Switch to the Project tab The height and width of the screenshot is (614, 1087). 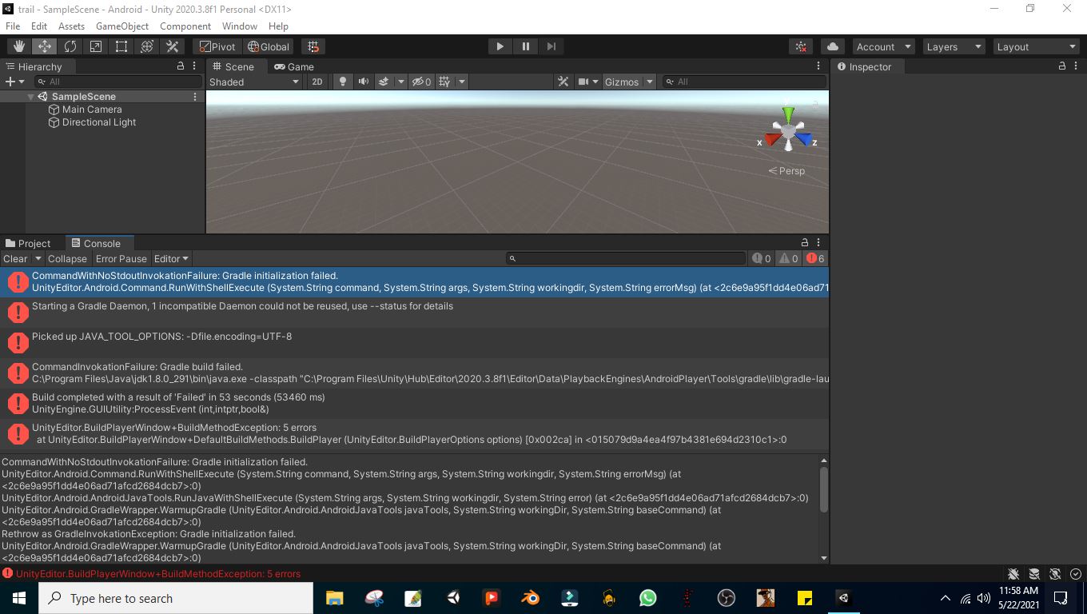coord(28,243)
